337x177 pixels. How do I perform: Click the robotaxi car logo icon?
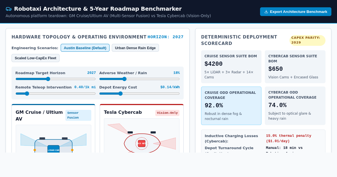click(9, 9)
